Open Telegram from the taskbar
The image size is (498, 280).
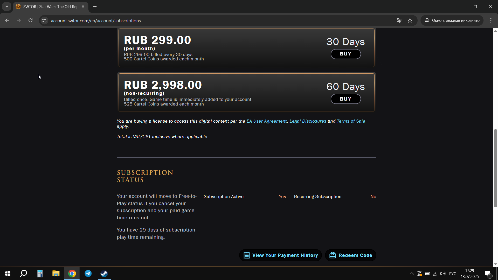coord(88,274)
